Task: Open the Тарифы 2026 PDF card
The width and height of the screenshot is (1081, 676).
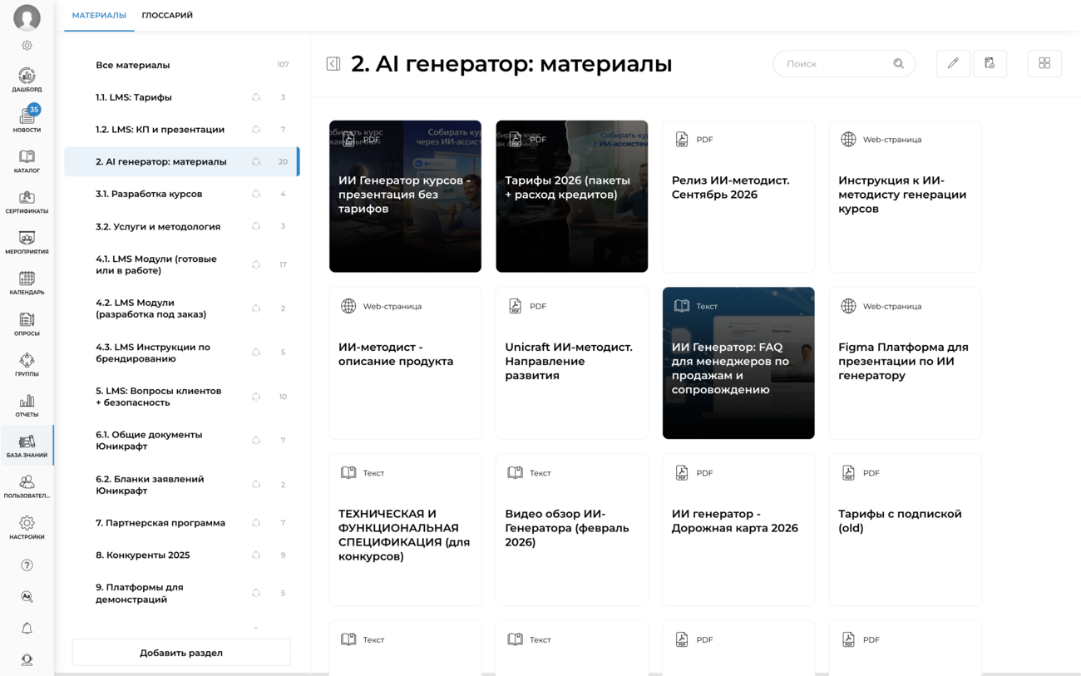Action: (572, 196)
